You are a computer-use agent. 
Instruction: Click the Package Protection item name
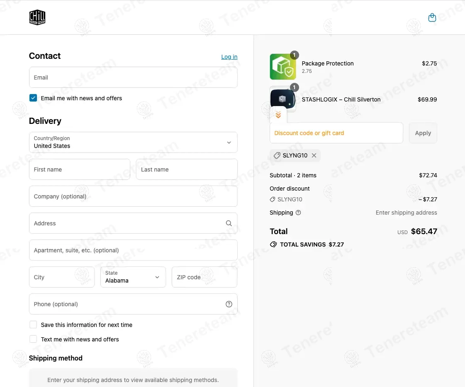click(328, 63)
